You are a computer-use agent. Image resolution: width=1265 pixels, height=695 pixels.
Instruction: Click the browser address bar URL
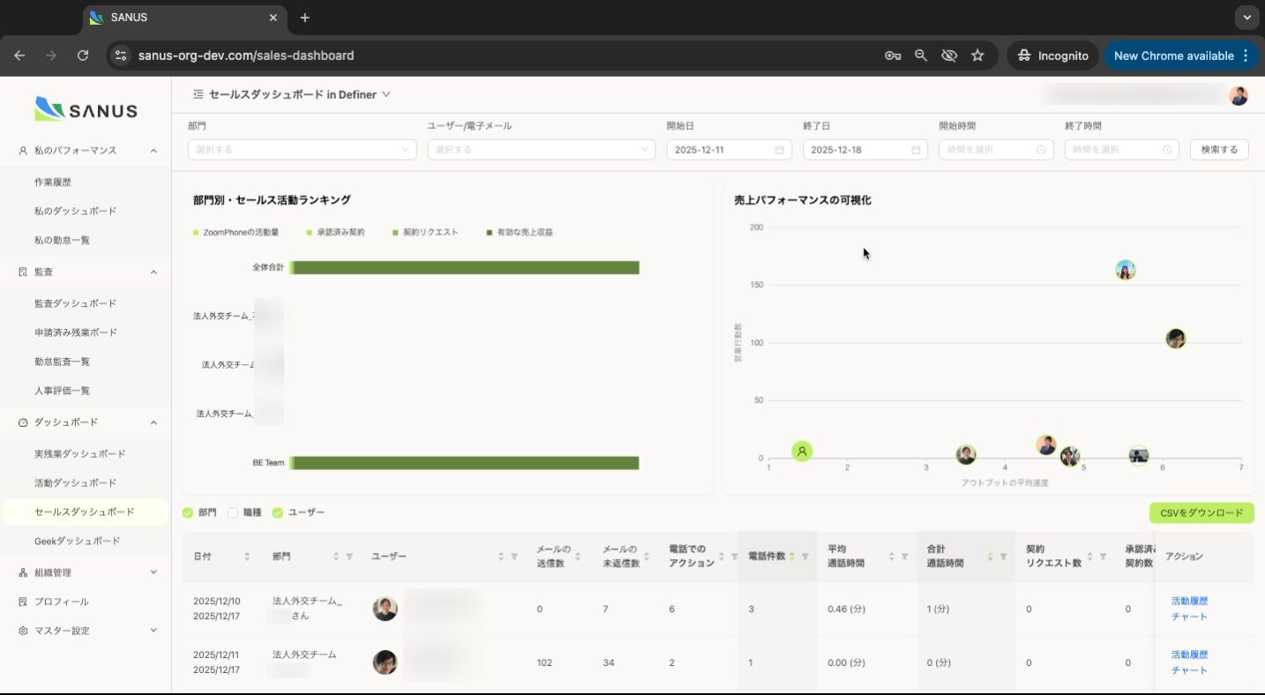click(x=246, y=55)
